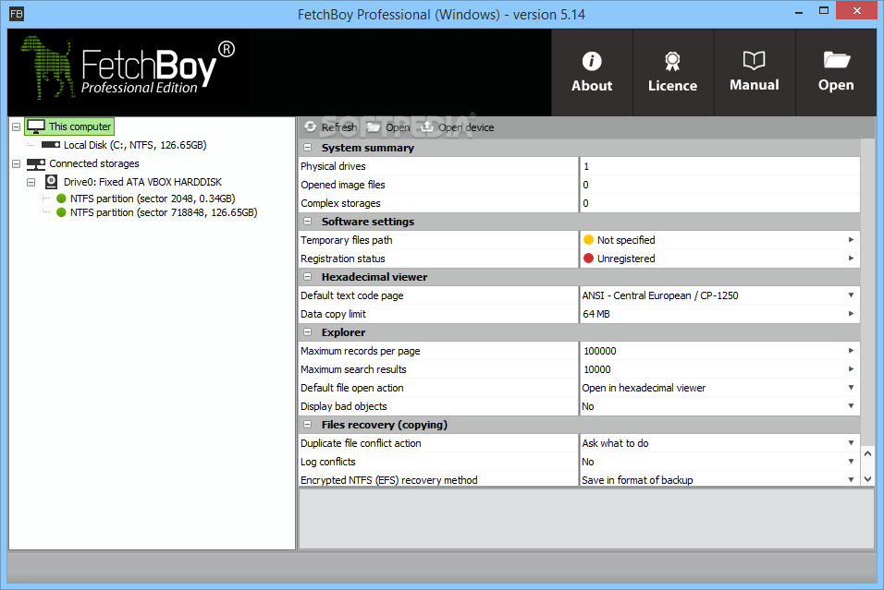Click Save in format of backup value
This screenshot has height=590, width=884.
pyautogui.click(x=637, y=479)
